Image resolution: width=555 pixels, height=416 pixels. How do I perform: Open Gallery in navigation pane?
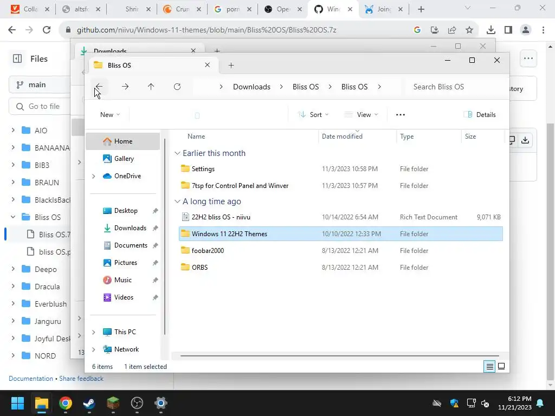coord(123,159)
